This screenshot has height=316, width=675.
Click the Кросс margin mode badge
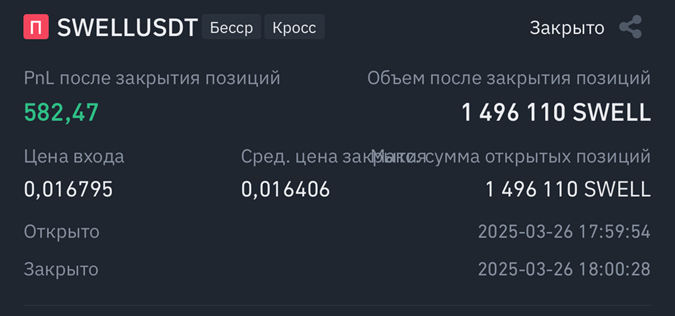[295, 28]
